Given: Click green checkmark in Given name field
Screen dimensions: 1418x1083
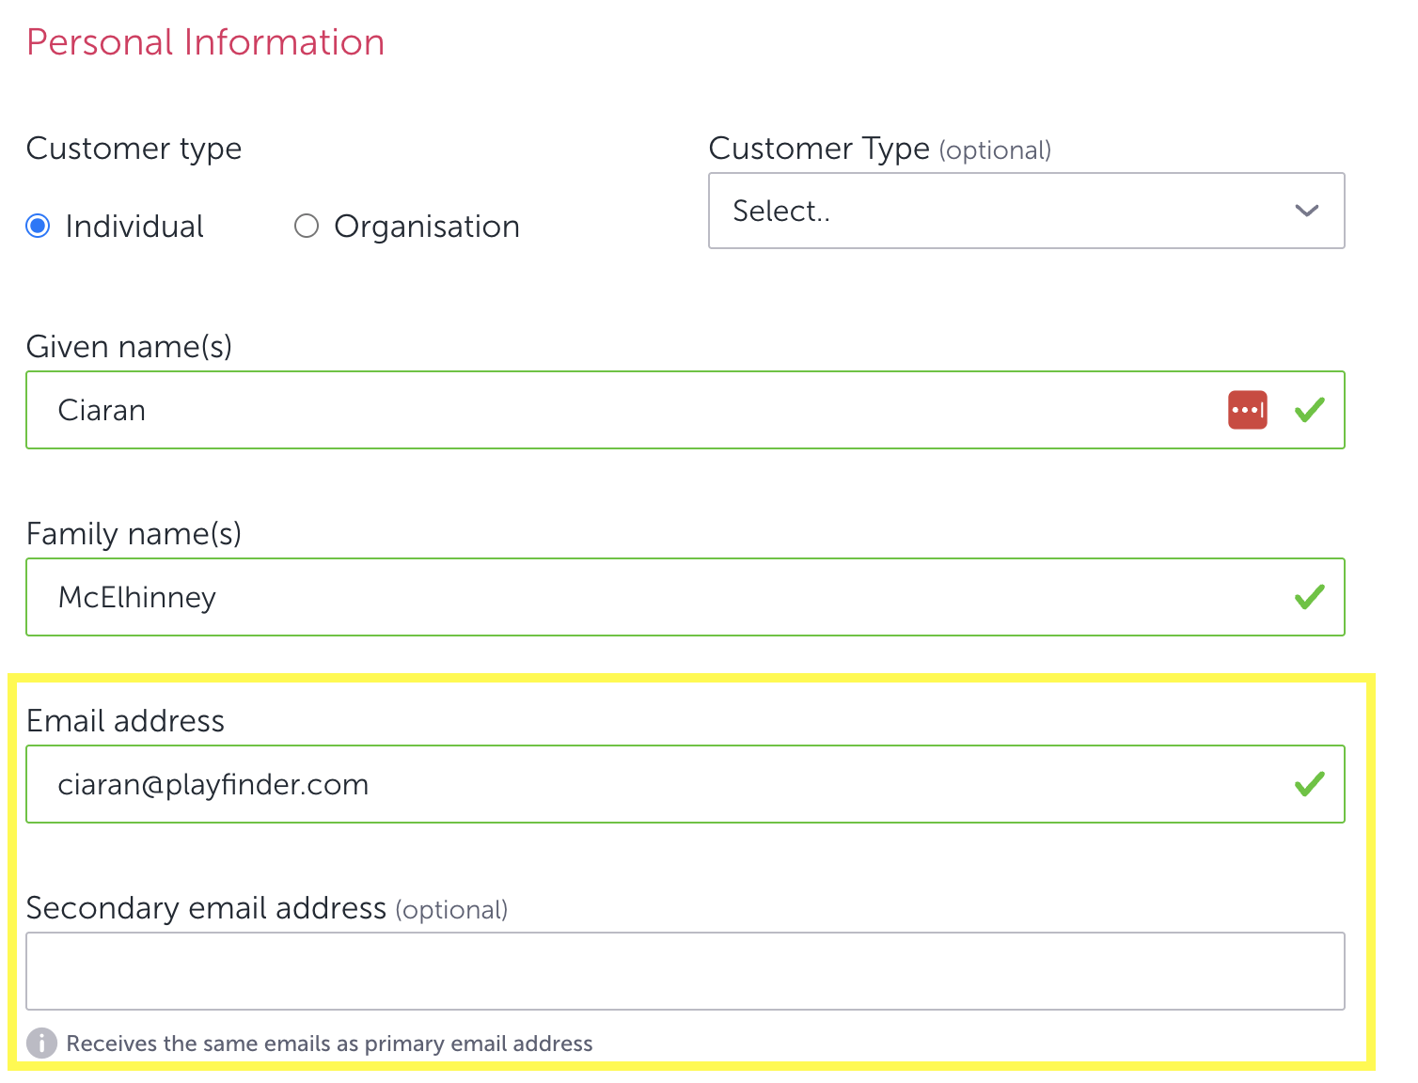Looking at the screenshot, I should click(x=1309, y=410).
